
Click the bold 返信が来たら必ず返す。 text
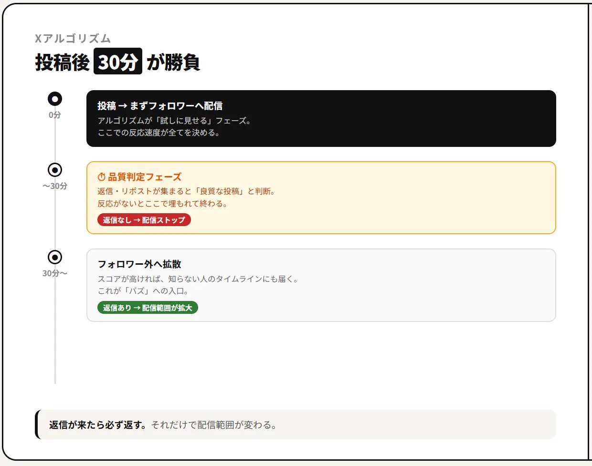coord(98,425)
